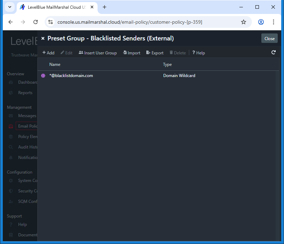Click the Messages envelope sidebar icon
Image resolution: width=284 pixels, height=244 pixels.
click(11, 116)
